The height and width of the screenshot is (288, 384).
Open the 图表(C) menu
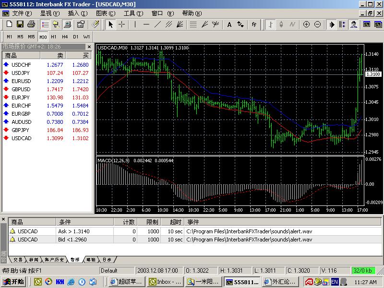106,13
